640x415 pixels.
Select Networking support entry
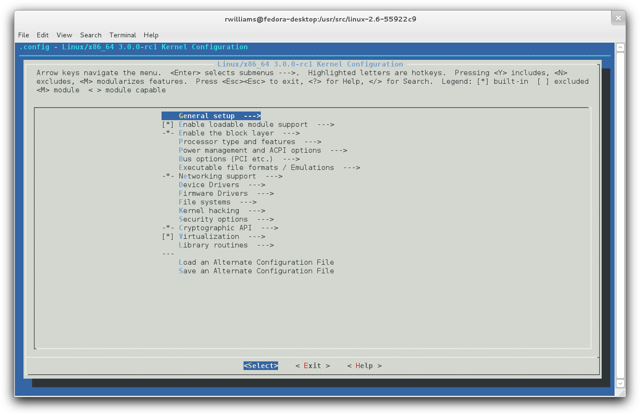[231, 176]
